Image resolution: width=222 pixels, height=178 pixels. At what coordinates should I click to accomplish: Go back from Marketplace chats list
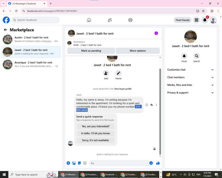click(5, 30)
